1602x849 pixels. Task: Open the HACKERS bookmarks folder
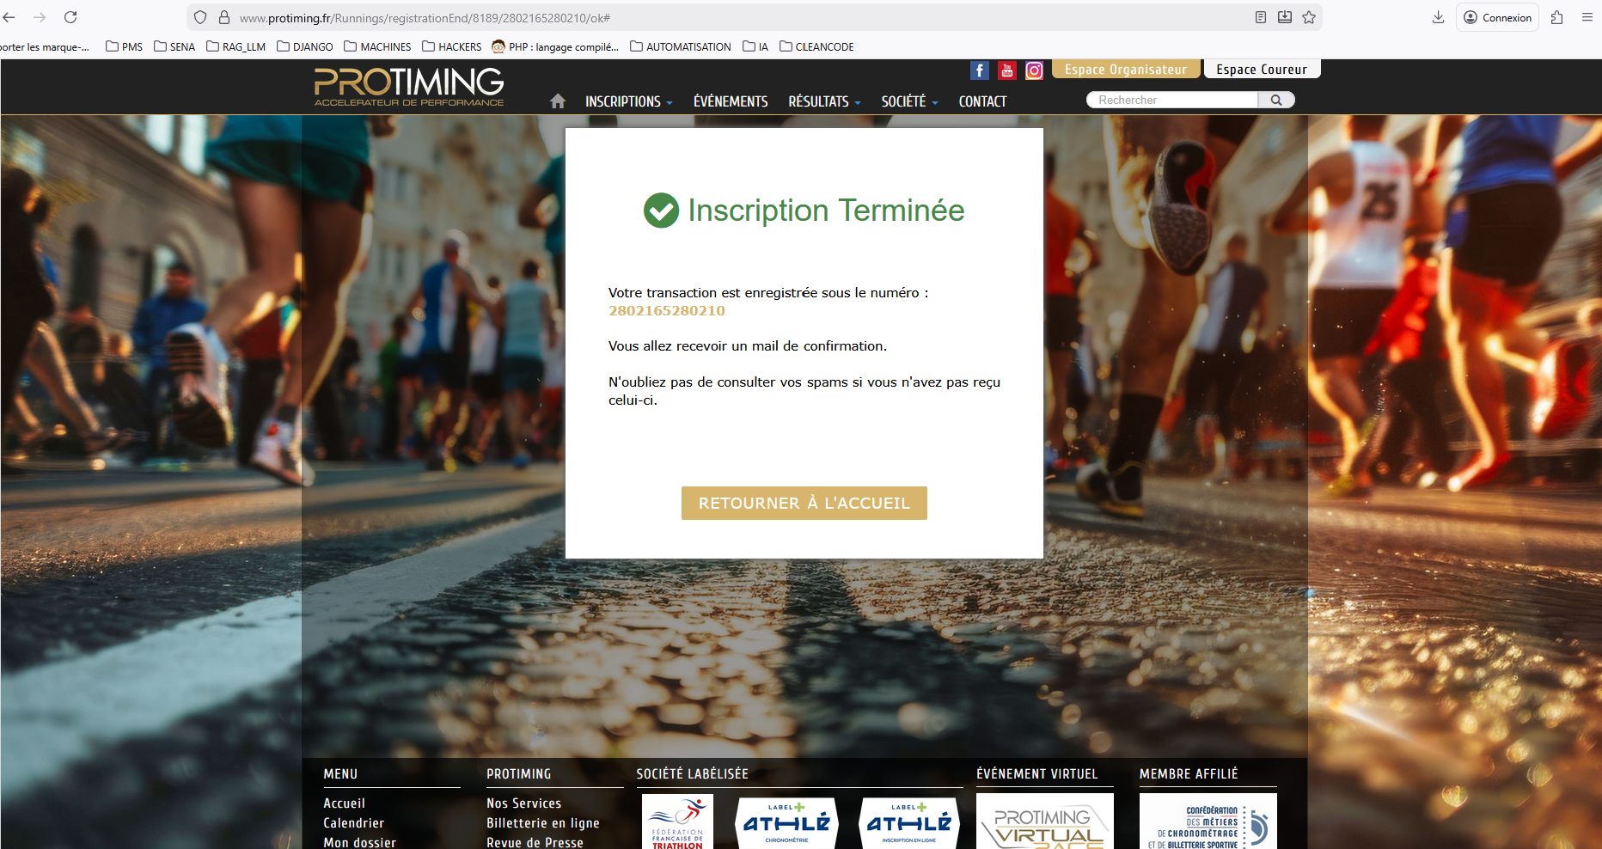click(452, 47)
